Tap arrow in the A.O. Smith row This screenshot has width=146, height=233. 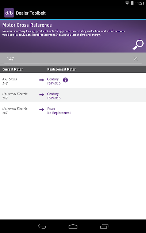tap(42, 80)
